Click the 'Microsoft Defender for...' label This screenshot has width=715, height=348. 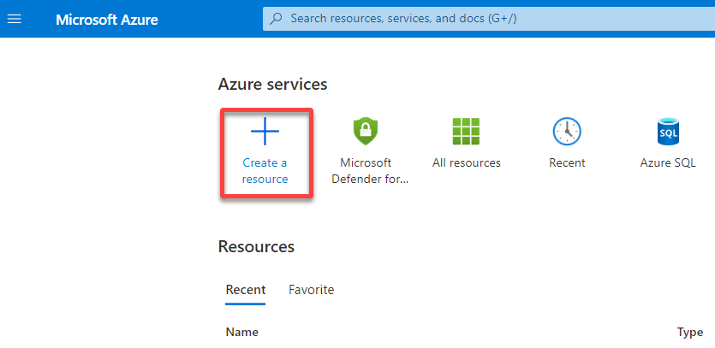point(370,171)
